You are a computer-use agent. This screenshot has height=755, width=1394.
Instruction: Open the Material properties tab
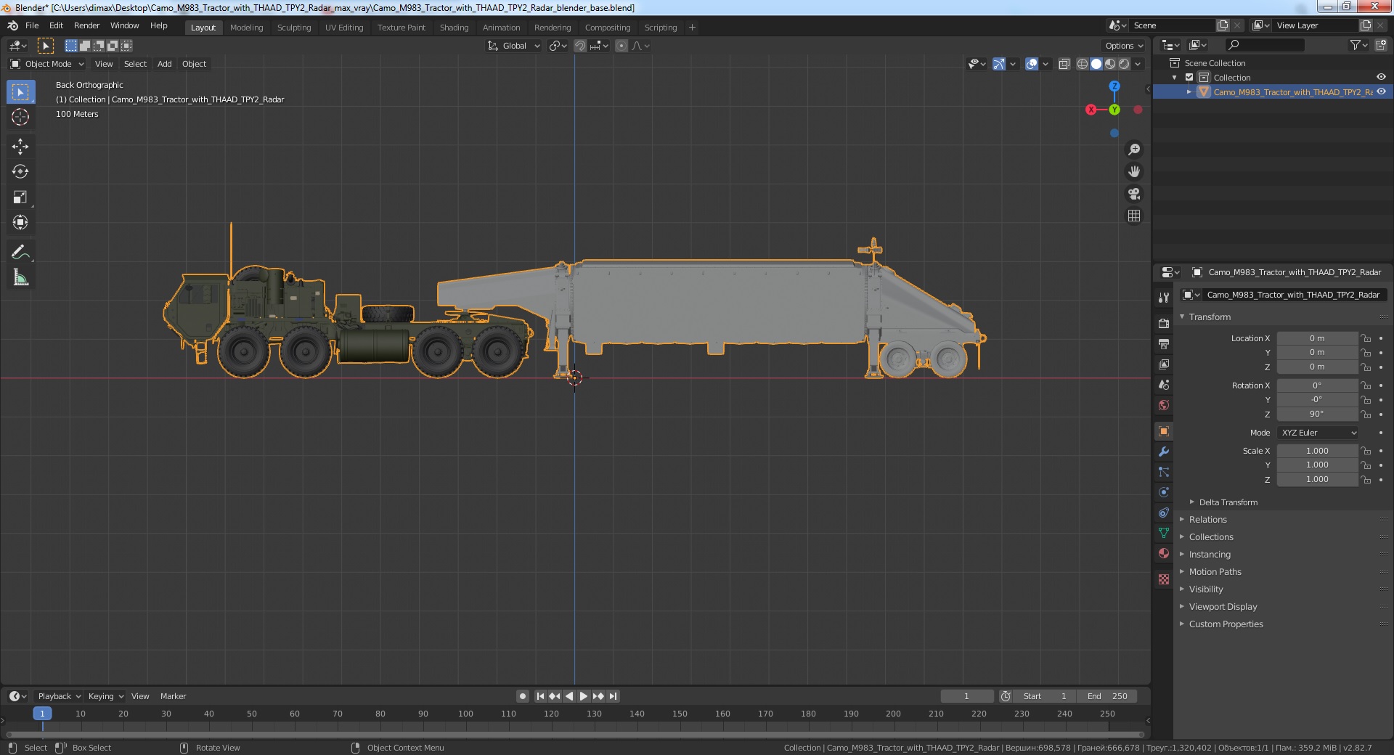point(1164,553)
